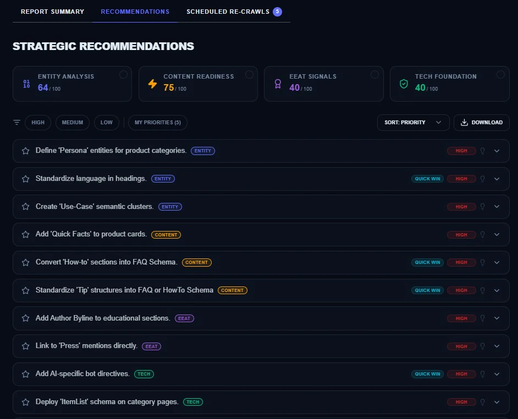The image size is (518, 419).
Task: Click lightbulb on 'Standardize language in headings'
Action: click(482, 179)
